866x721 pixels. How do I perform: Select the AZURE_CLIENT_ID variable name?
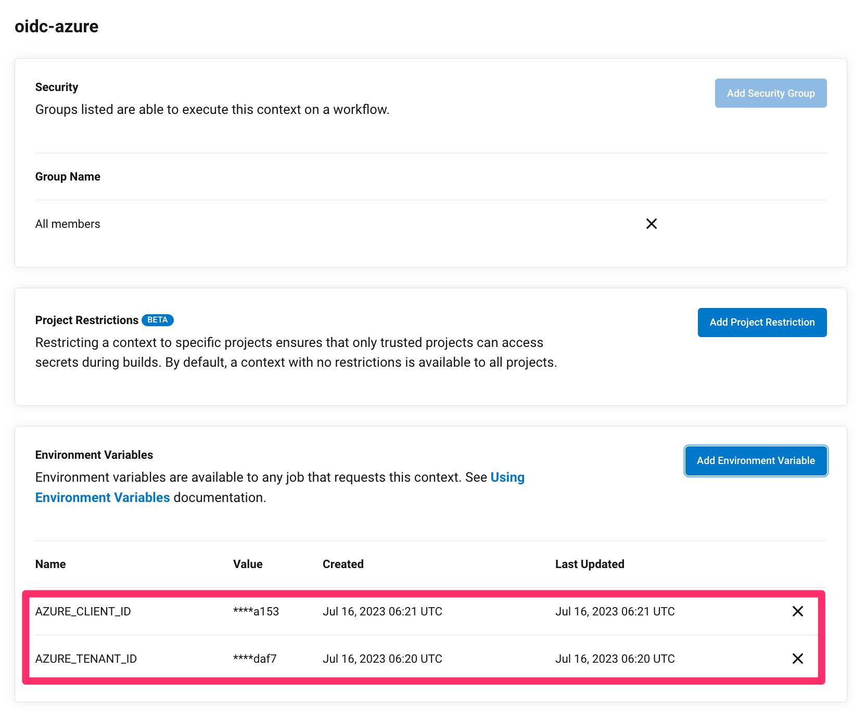click(83, 611)
